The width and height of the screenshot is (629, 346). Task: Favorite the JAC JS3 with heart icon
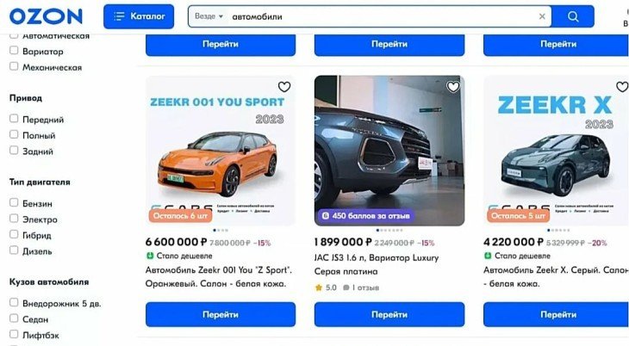[453, 87]
